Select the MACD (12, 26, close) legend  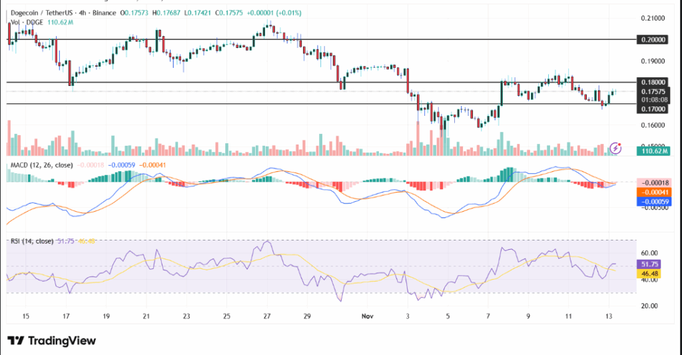(40, 165)
